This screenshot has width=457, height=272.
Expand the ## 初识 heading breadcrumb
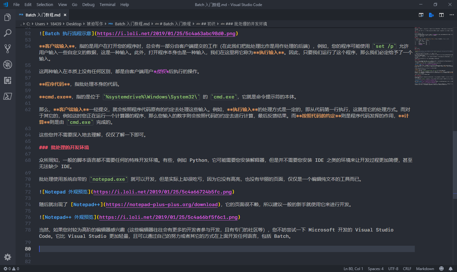(206, 24)
